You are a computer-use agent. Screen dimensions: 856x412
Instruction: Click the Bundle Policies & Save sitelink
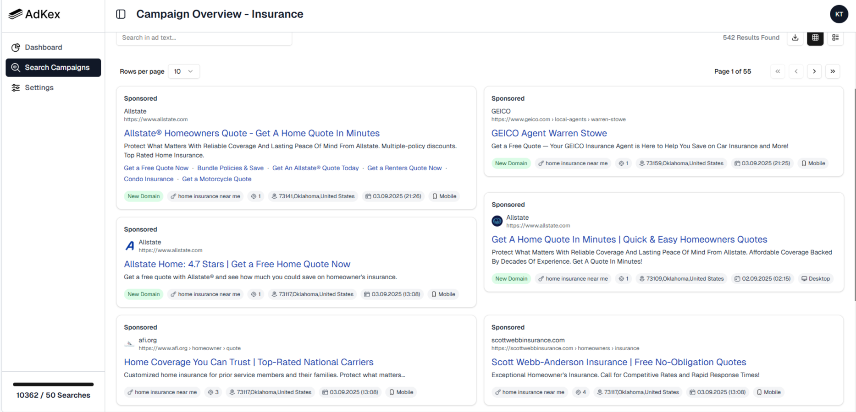point(230,168)
